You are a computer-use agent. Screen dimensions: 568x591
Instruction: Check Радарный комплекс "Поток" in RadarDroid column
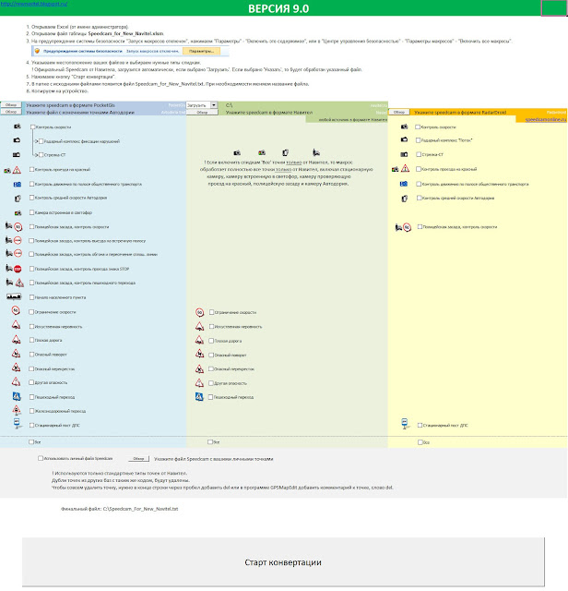(x=419, y=140)
